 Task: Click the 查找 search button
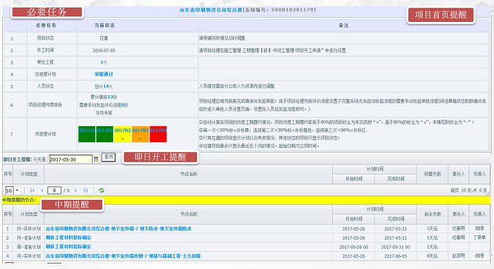[x=109, y=157]
